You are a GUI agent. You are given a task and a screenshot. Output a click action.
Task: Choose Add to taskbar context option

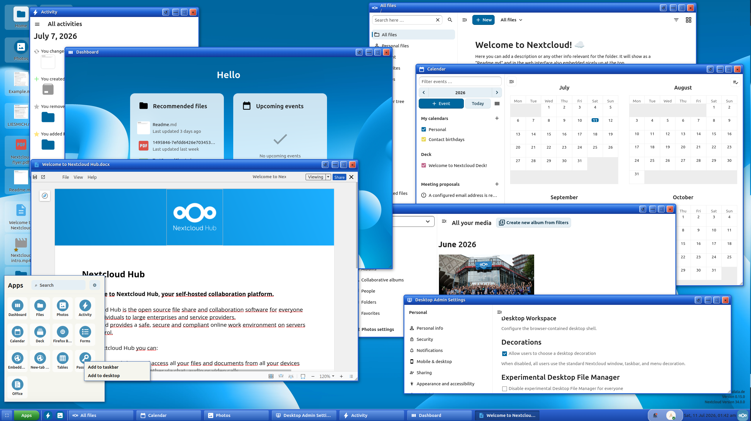click(x=117, y=367)
